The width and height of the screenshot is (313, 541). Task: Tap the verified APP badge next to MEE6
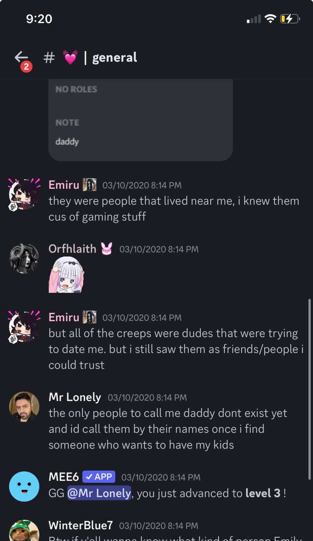click(x=99, y=477)
